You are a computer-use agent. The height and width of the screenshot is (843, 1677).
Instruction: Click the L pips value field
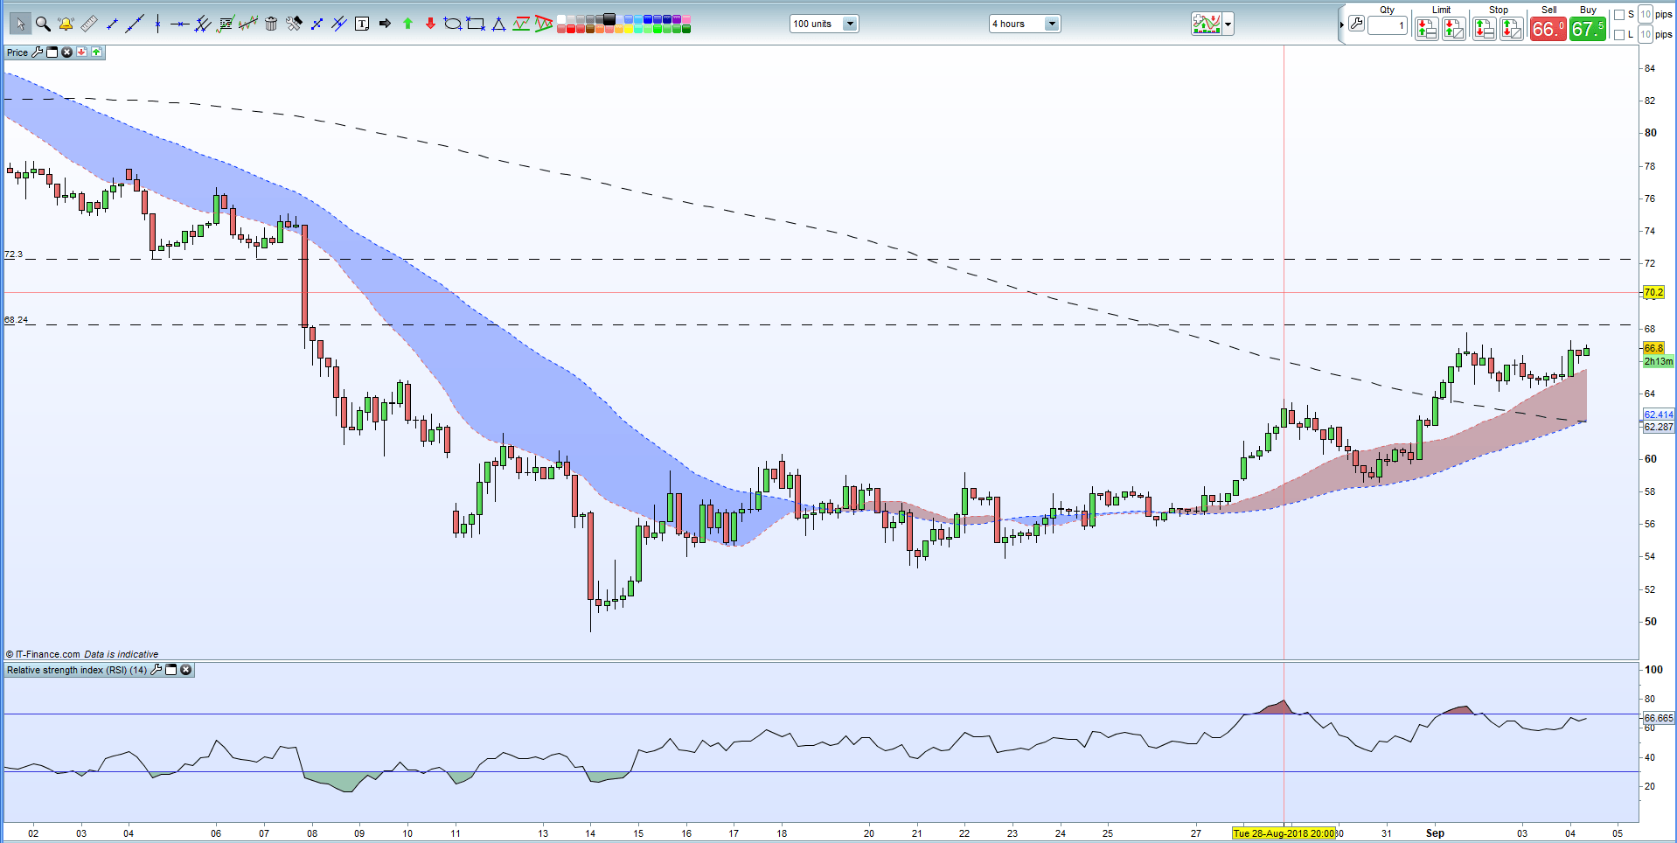pyautogui.click(x=1646, y=34)
